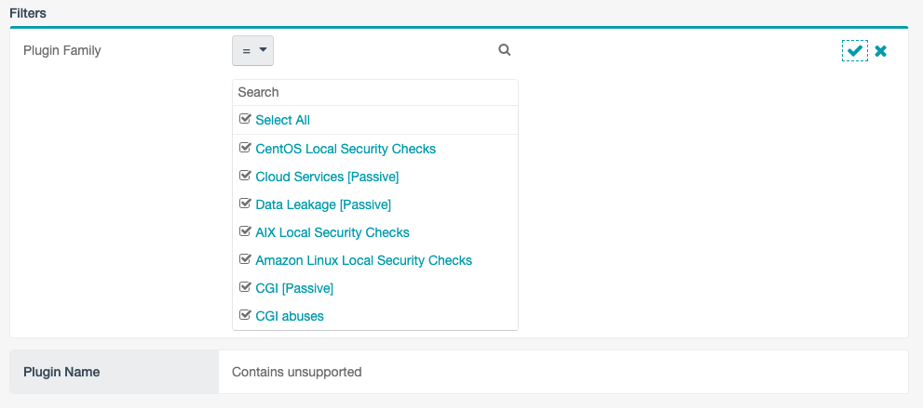923x408 pixels.
Task: Click the Select All label text
Action: coord(282,120)
